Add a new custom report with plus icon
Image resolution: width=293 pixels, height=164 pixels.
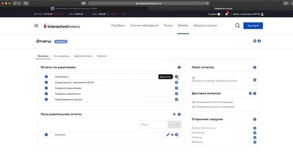[174, 114]
